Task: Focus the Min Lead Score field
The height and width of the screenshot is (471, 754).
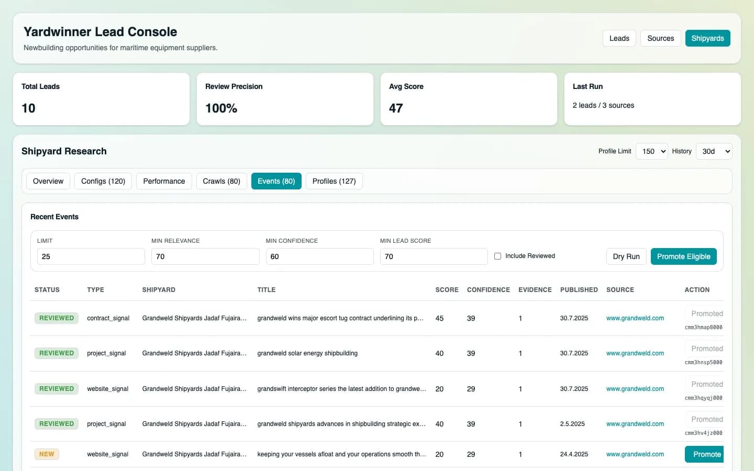Action: pos(434,256)
